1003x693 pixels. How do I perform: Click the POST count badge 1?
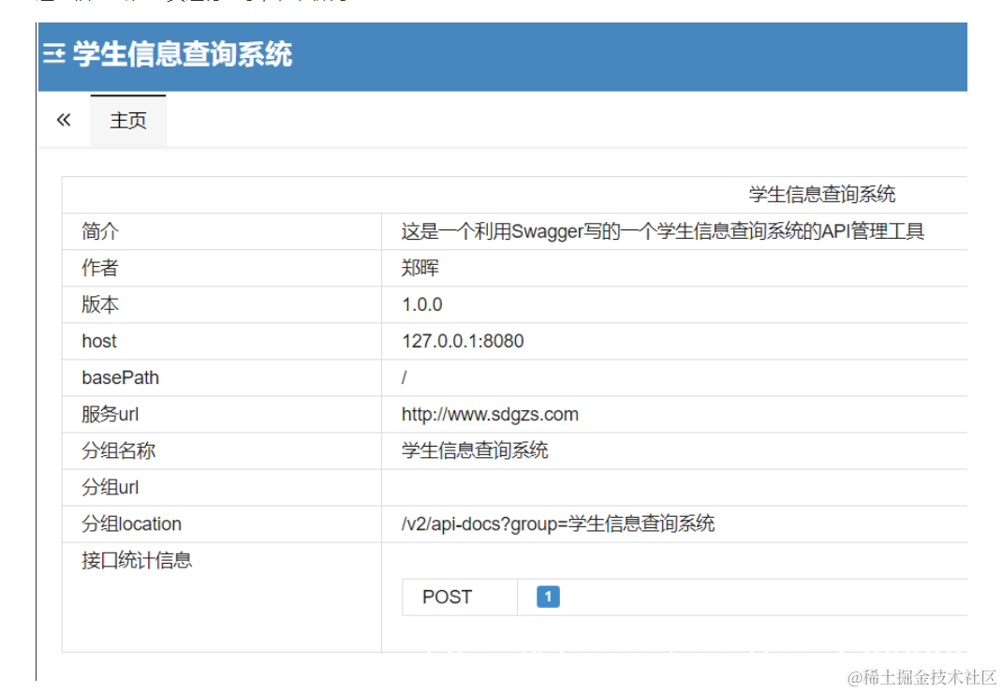click(548, 597)
